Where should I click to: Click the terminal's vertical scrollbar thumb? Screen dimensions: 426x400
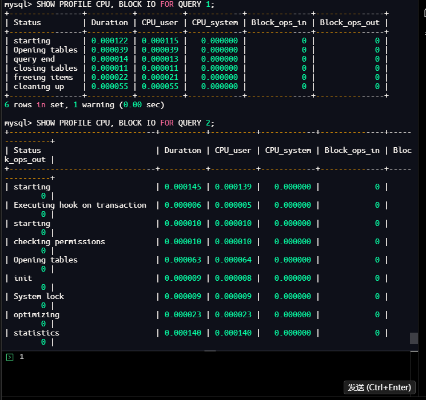click(x=414, y=338)
